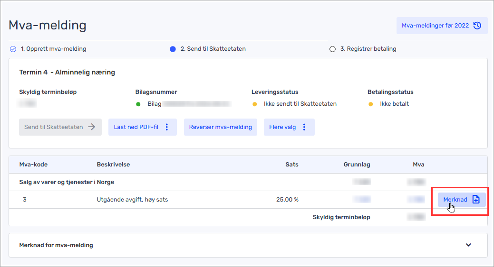Click the checkmark icon of step 1
Image resolution: width=494 pixels, height=267 pixels.
click(x=13, y=49)
